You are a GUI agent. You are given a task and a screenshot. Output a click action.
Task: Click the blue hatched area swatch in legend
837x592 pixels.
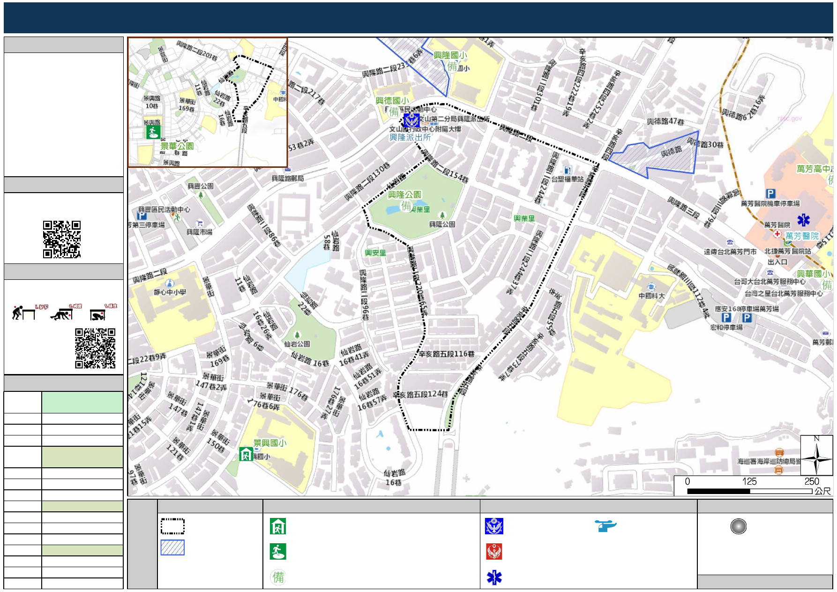pos(172,547)
